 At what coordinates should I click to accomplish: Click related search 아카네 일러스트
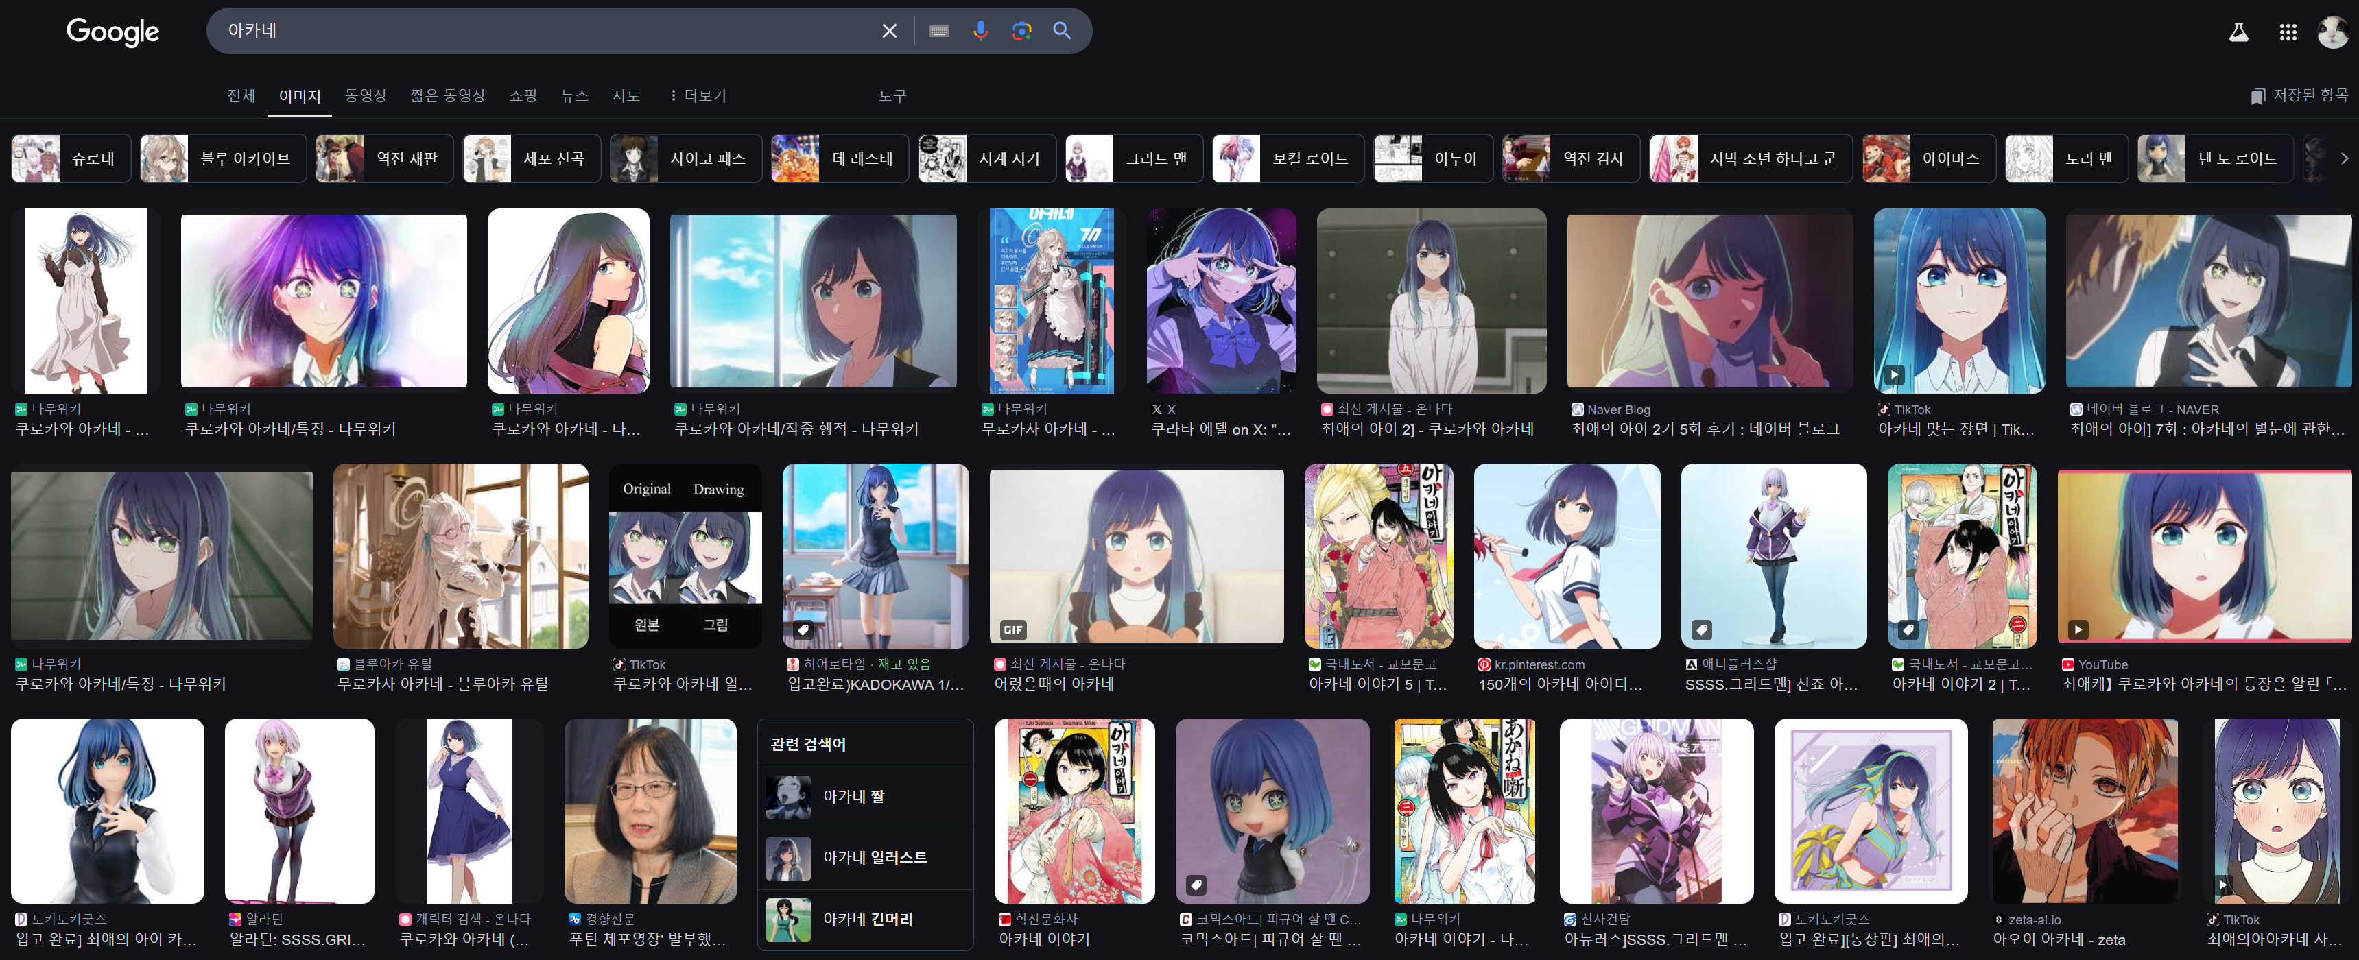click(874, 858)
